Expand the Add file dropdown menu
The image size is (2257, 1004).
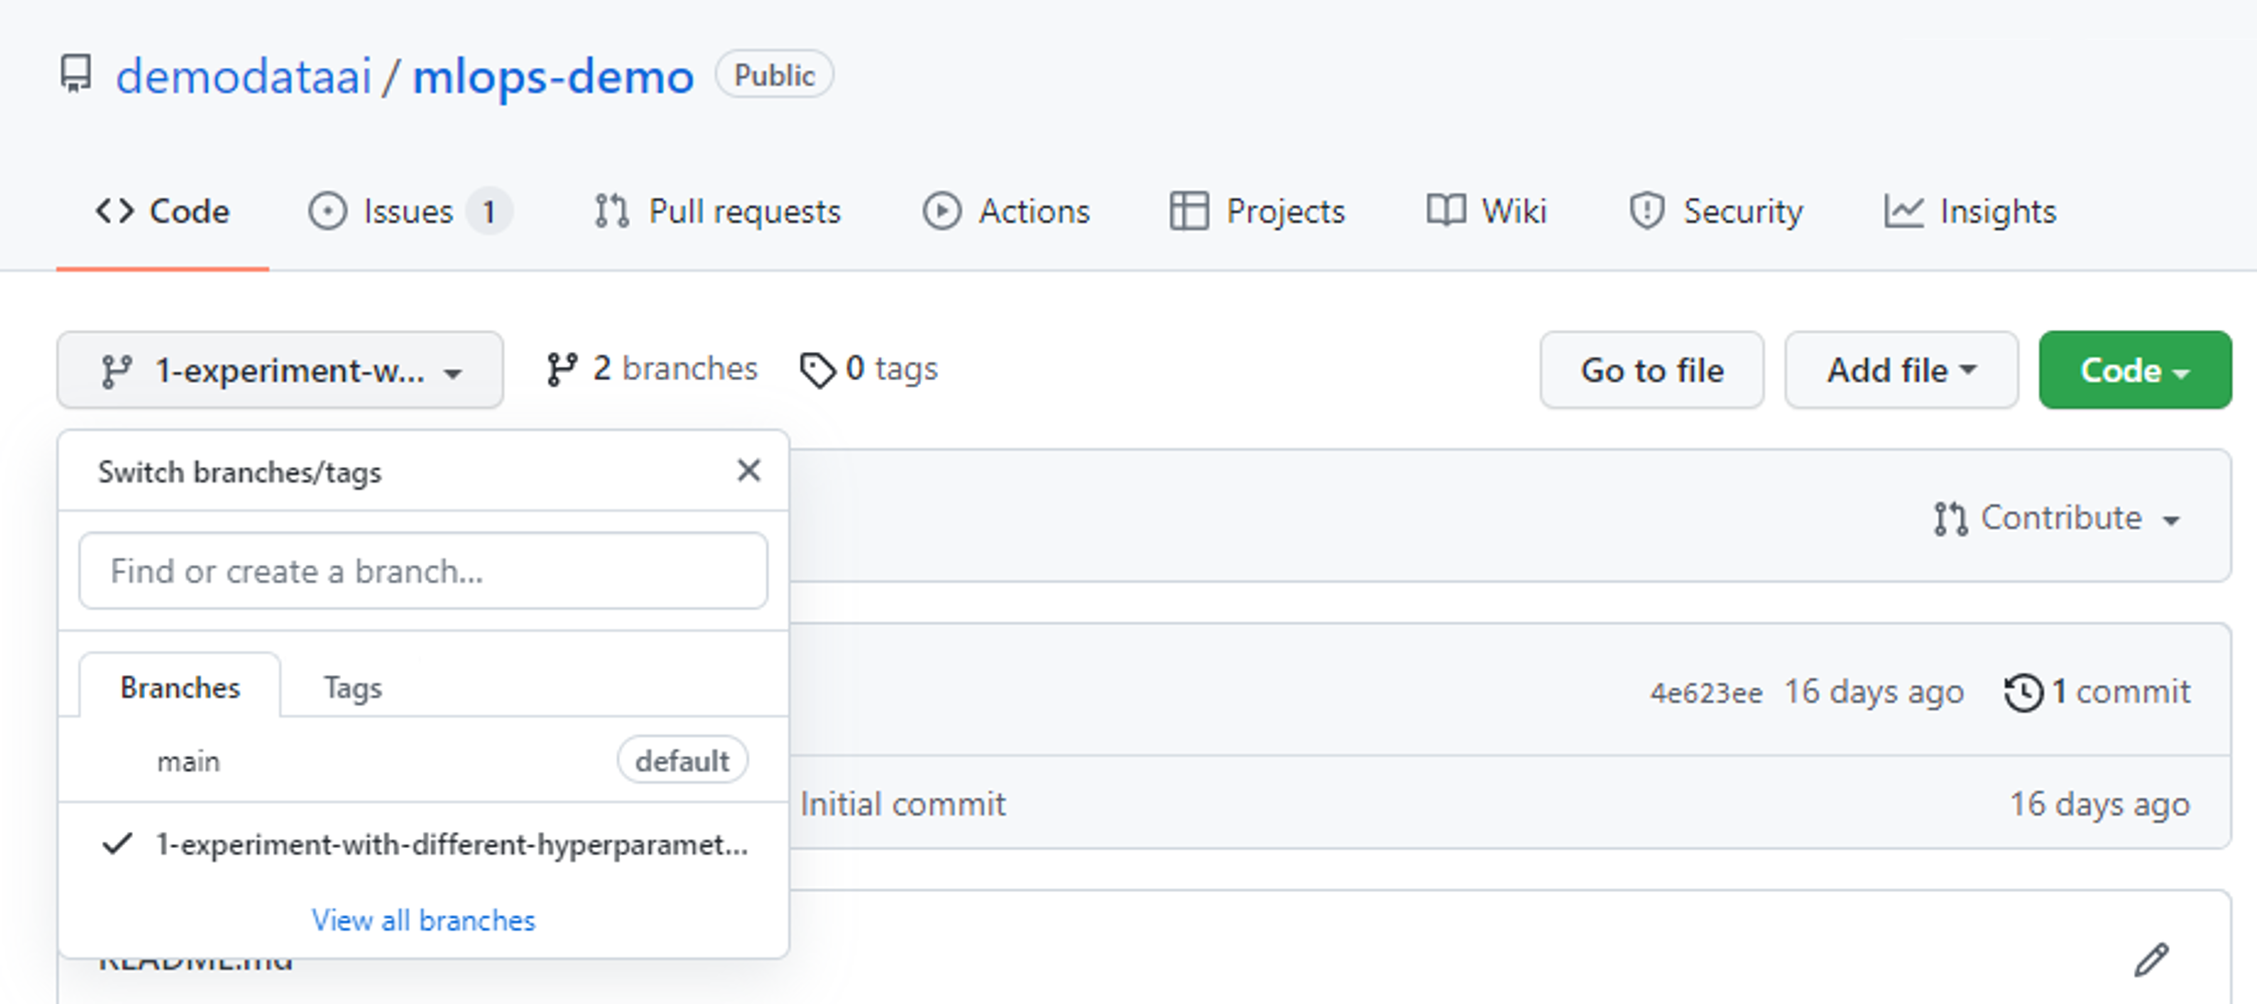[1899, 370]
